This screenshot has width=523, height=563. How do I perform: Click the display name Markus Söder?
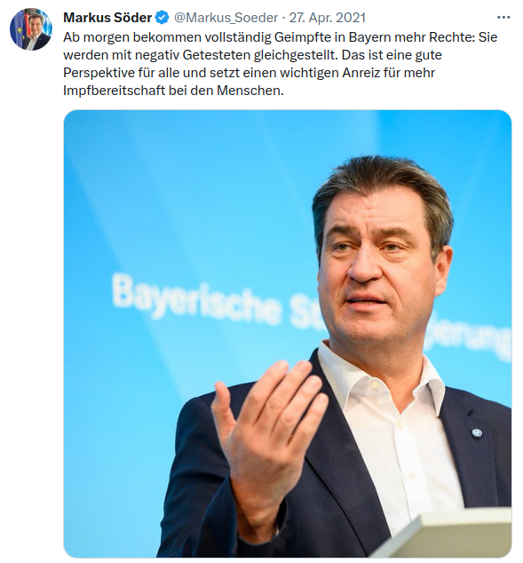coord(107,18)
